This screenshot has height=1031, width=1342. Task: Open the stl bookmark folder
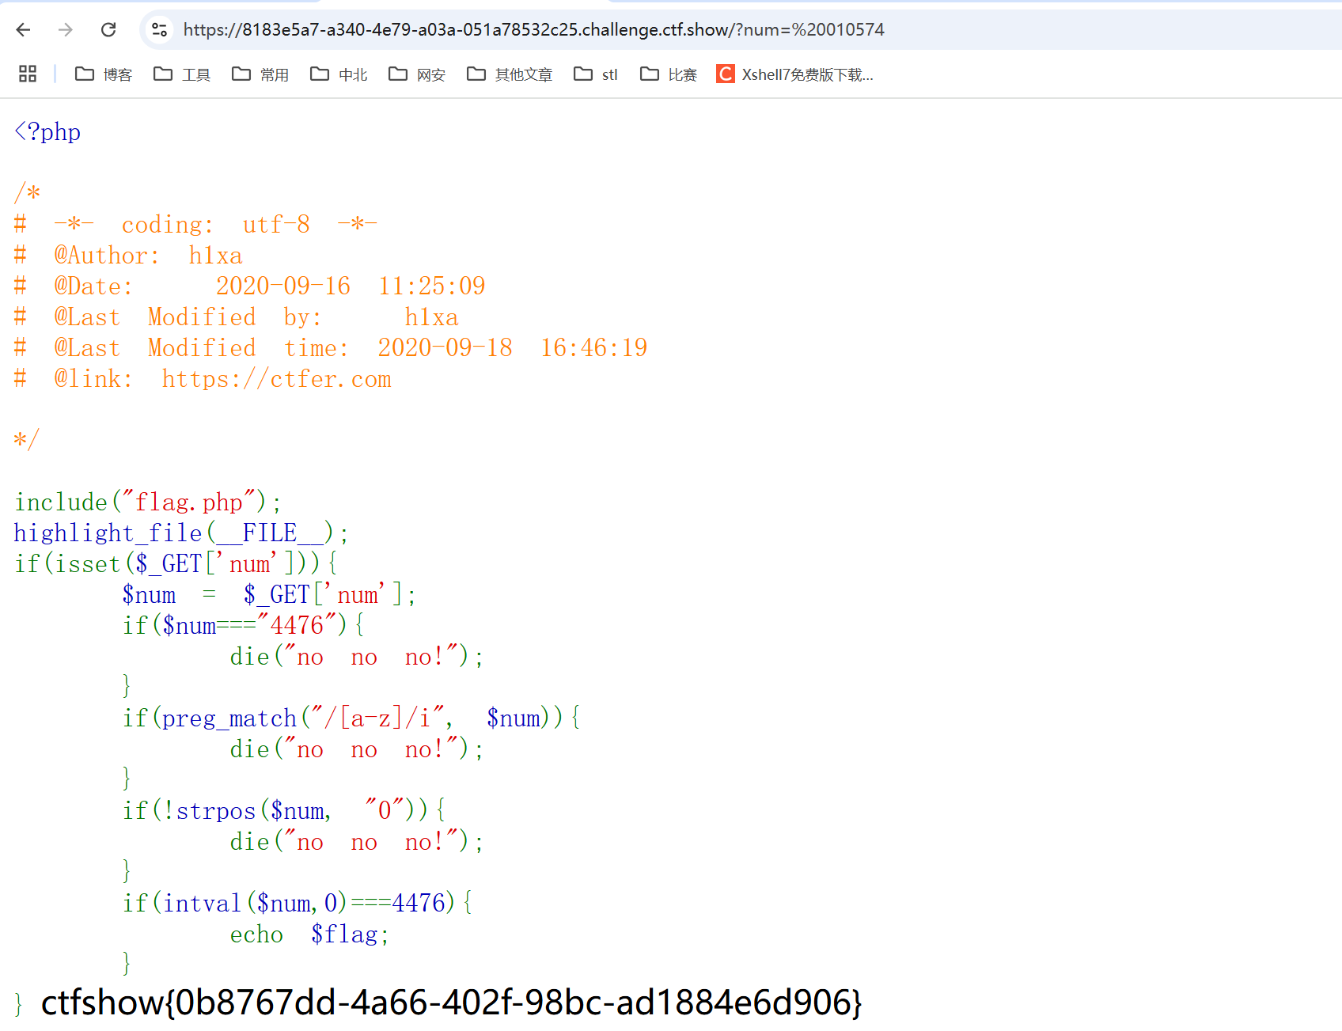click(x=596, y=74)
